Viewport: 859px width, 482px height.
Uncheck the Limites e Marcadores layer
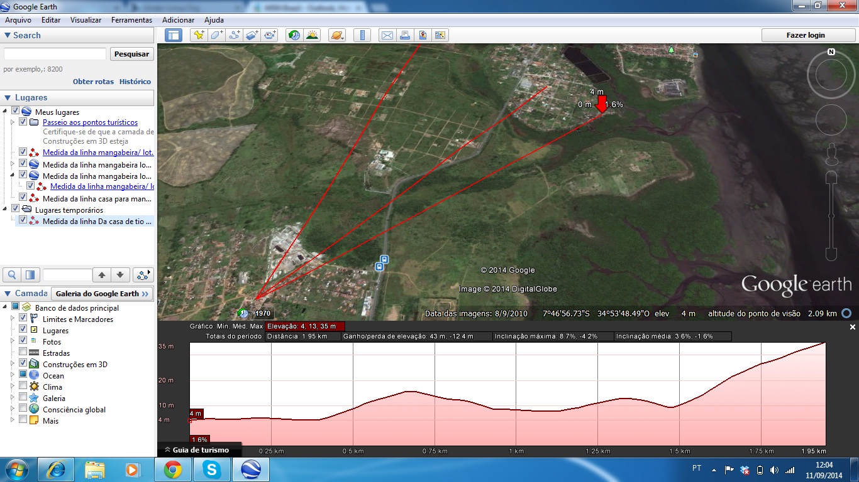click(23, 319)
